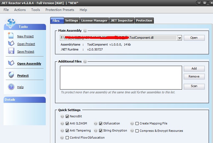Switch to the Settings tab
Viewport: 213px width, 143px height.
71,20
